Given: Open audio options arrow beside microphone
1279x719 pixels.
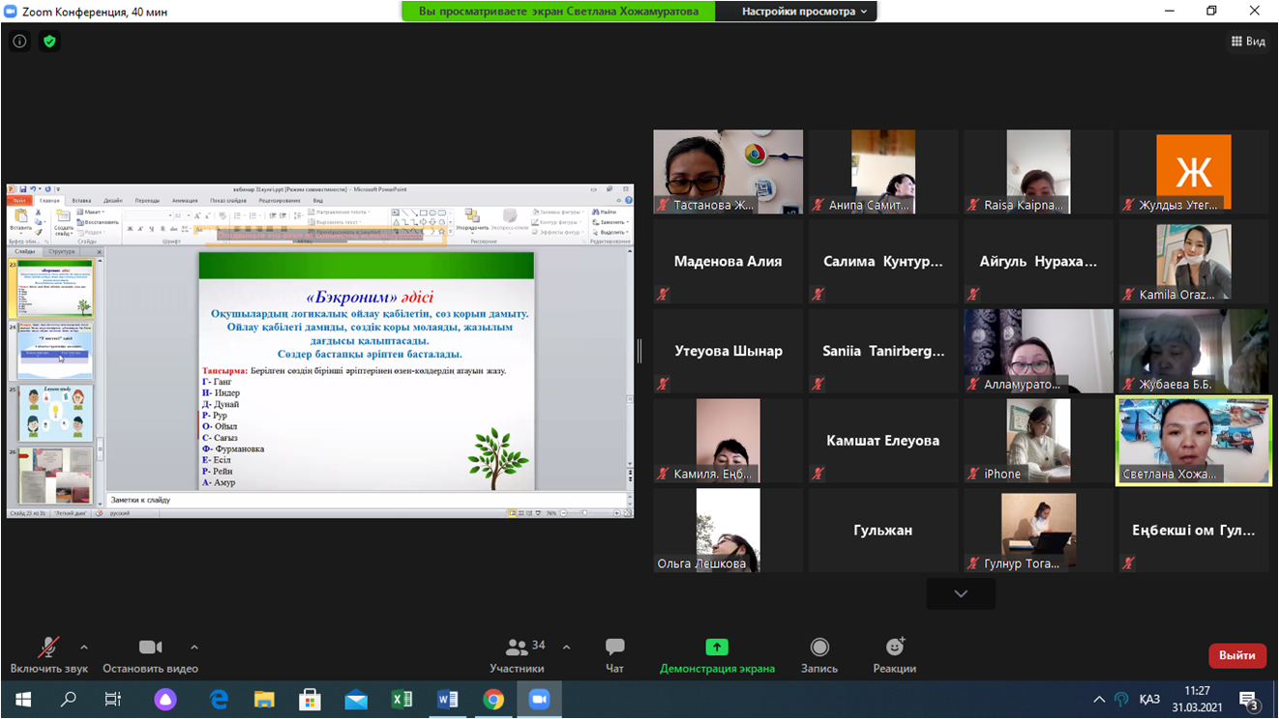Looking at the screenshot, I should [x=84, y=647].
